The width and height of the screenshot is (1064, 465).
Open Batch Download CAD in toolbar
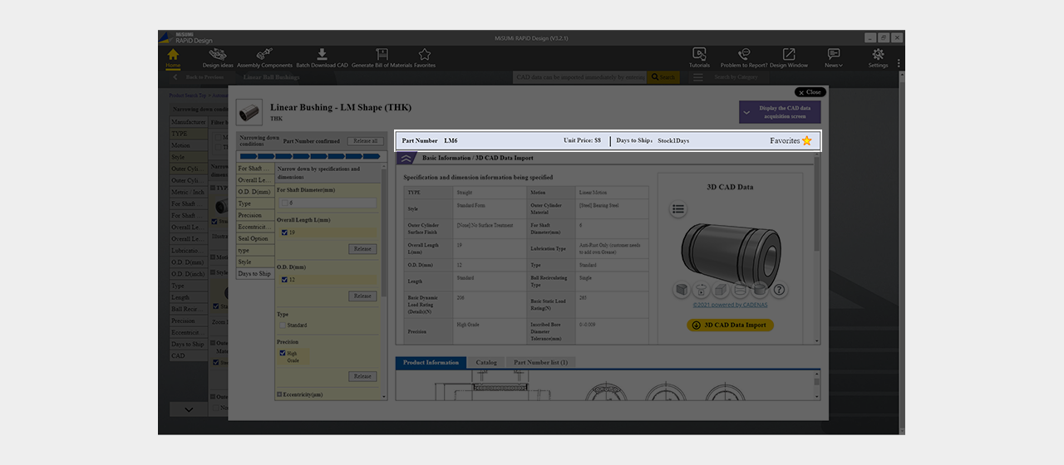click(321, 58)
